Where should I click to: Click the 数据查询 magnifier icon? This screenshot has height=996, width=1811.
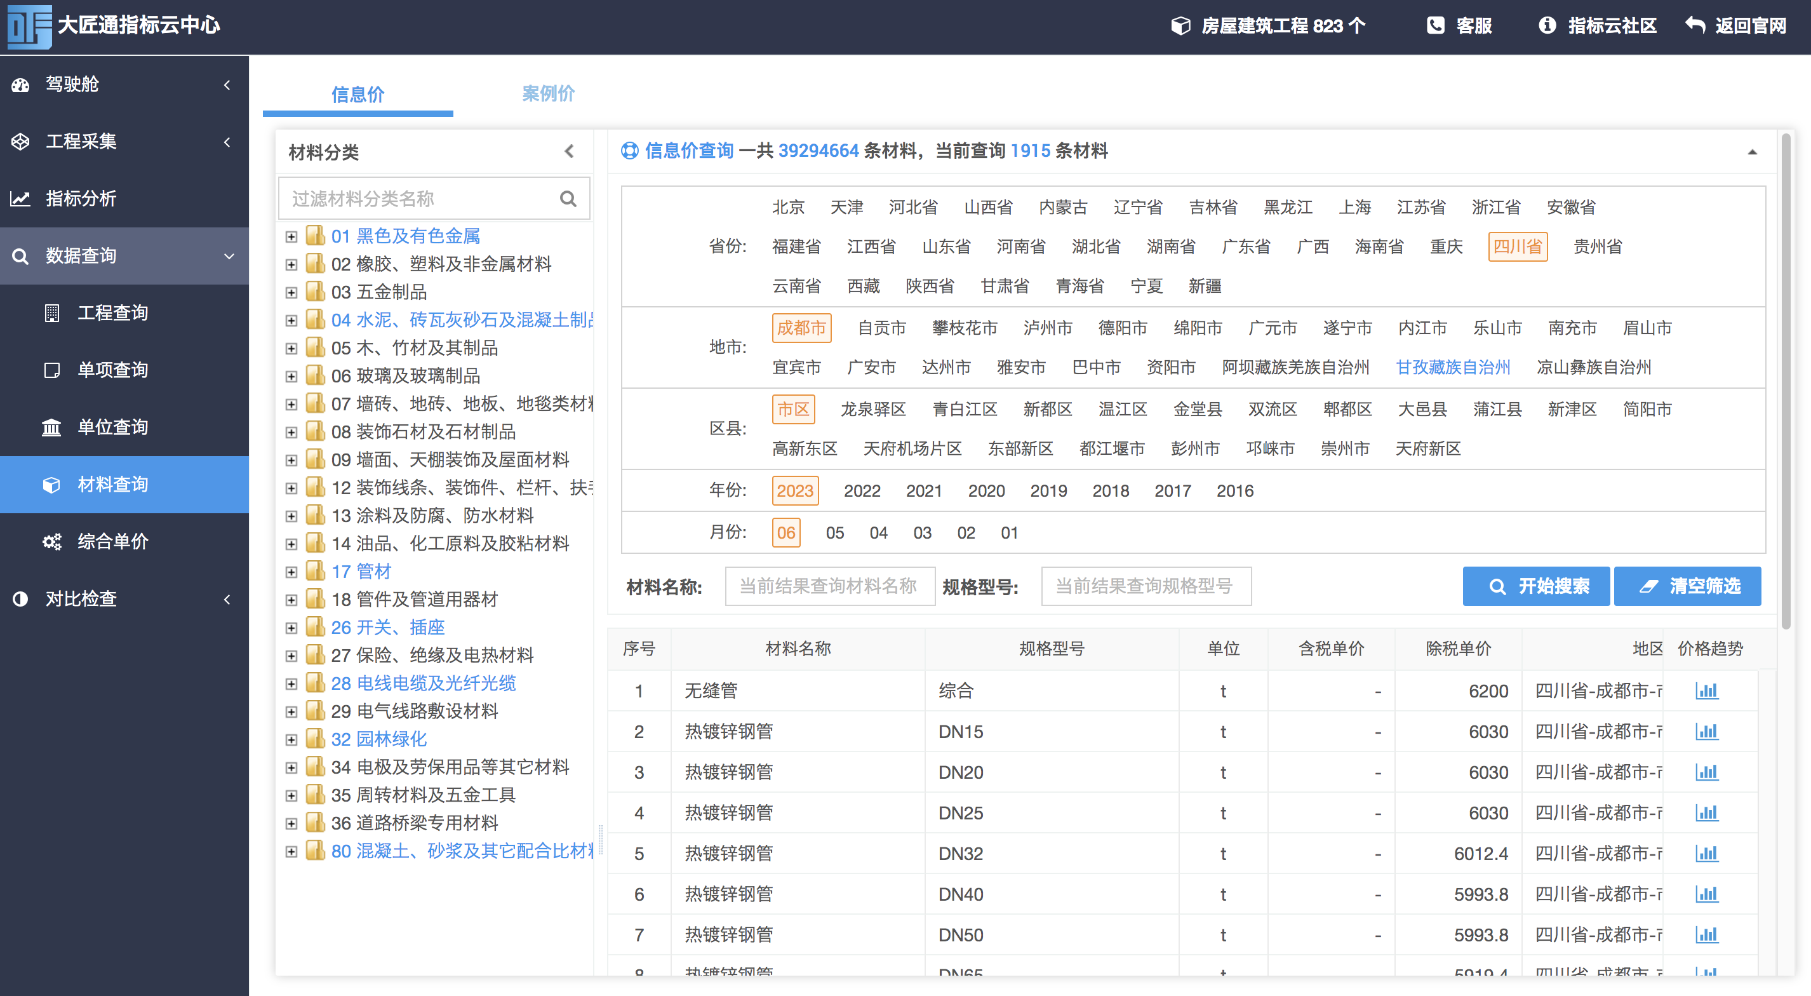pyautogui.click(x=20, y=256)
